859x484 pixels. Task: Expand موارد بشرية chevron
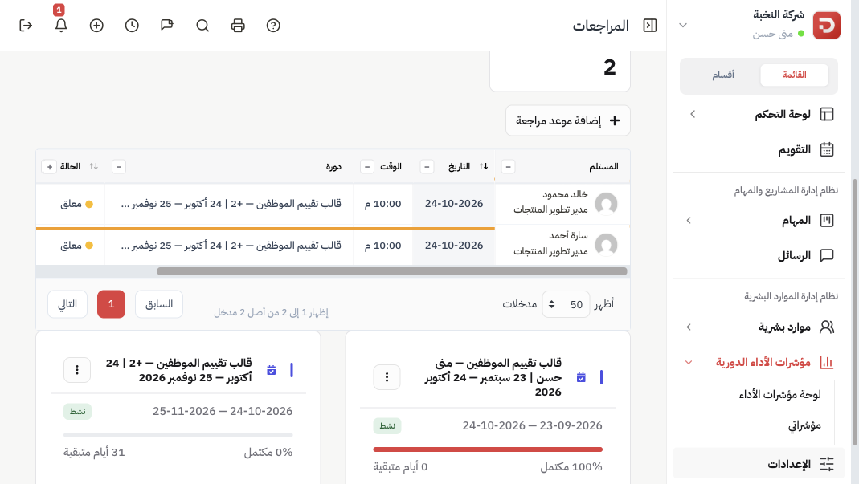pyautogui.click(x=689, y=327)
